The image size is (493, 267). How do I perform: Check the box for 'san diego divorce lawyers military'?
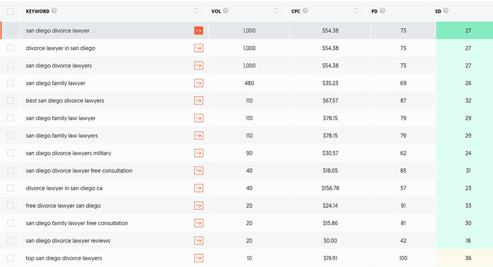11,153
